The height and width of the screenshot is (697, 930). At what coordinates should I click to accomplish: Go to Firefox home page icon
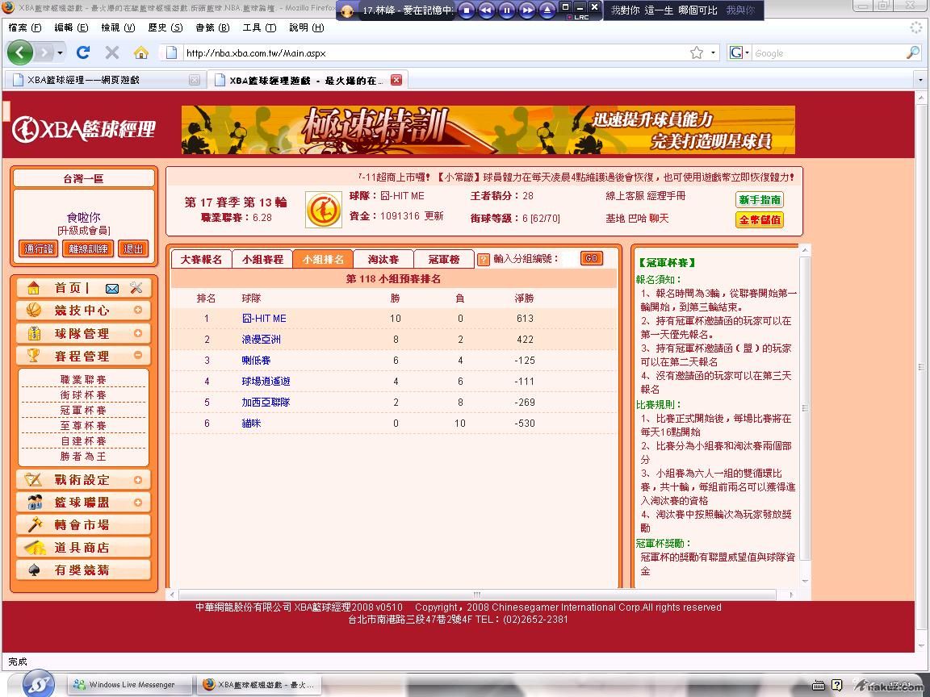click(x=140, y=52)
